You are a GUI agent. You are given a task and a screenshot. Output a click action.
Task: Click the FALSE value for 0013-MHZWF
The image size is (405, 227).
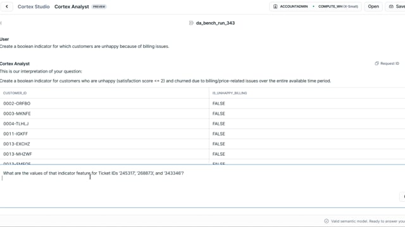click(219, 154)
